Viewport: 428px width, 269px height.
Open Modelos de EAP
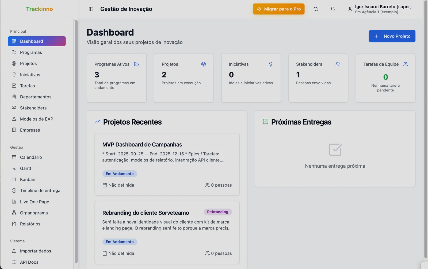pyautogui.click(x=37, y=119)
